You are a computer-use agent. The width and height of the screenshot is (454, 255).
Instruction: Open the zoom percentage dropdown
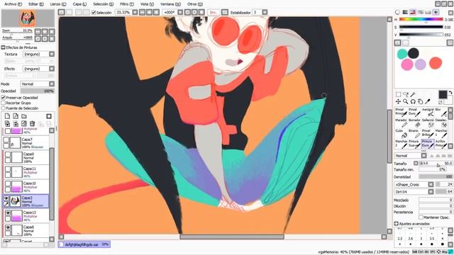[x=135, y=13]
